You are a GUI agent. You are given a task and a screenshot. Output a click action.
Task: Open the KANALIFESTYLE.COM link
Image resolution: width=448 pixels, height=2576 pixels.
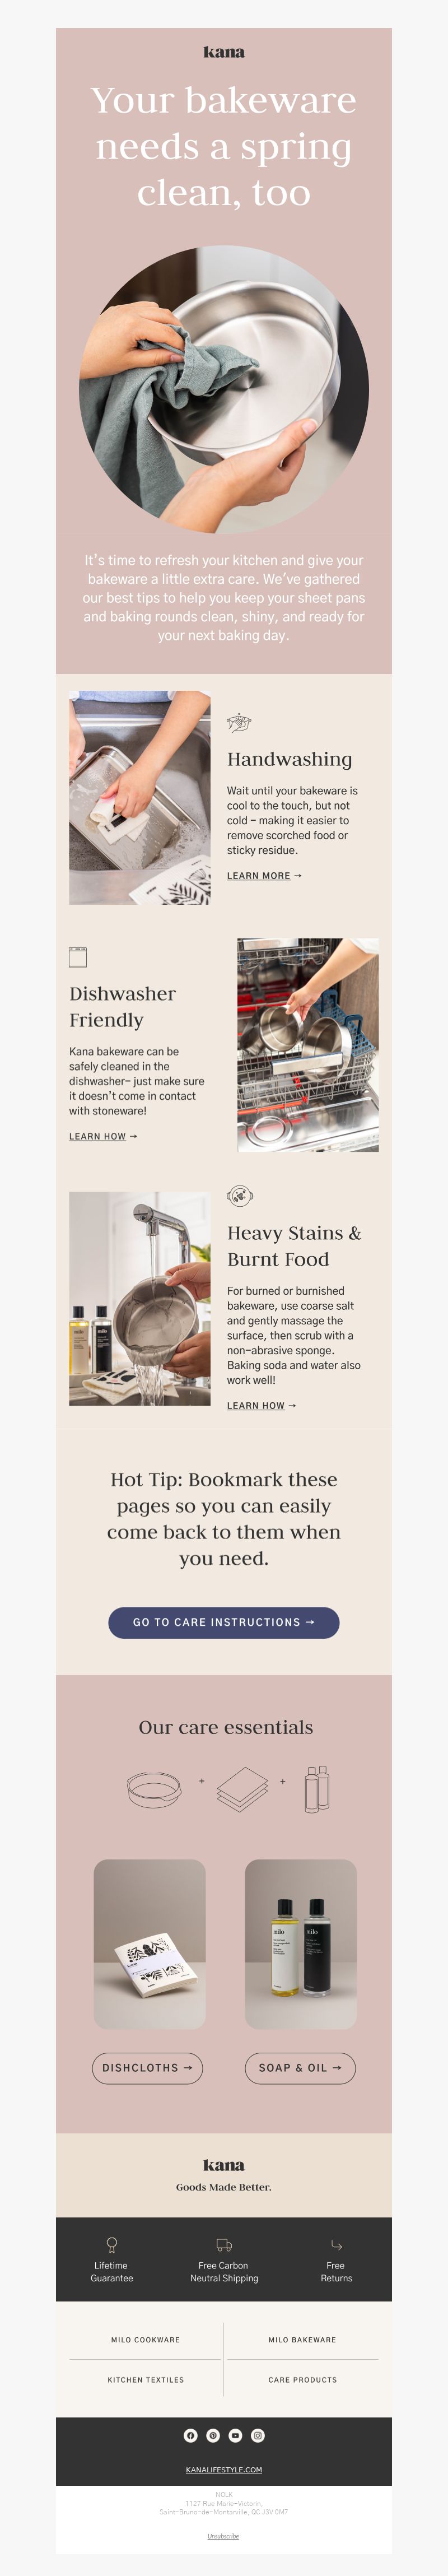[x=224, y=2469]
